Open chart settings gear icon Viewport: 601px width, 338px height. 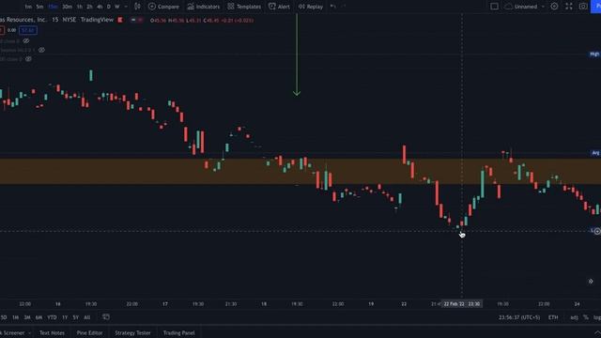pos(554,7)
